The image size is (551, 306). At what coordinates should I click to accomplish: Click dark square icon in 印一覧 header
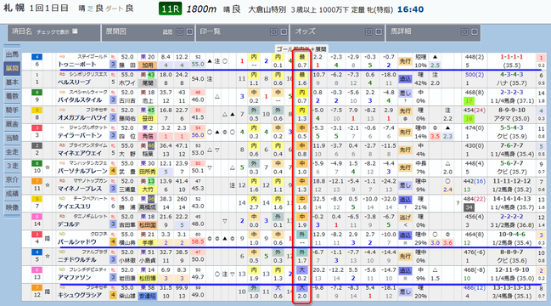[273, 31]
